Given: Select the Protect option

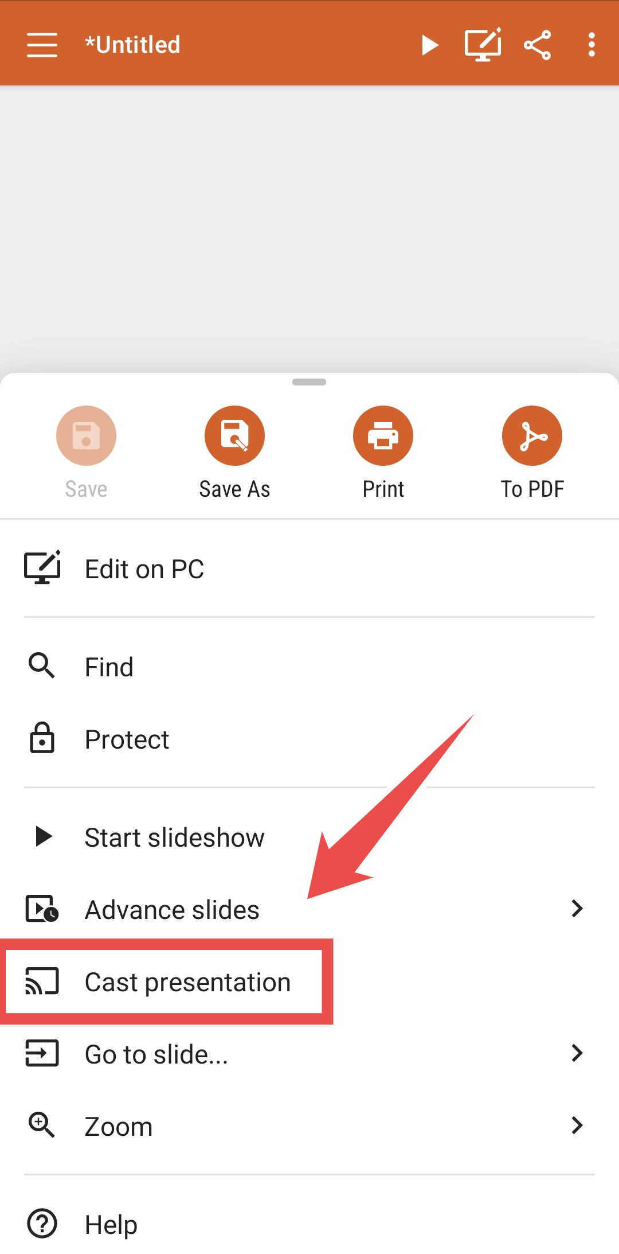Looking at the screenshot, I should click(x=309, y=739).
